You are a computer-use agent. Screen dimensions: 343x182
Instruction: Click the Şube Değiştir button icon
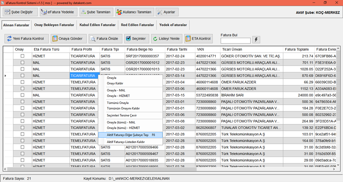(x=7, y=12)
